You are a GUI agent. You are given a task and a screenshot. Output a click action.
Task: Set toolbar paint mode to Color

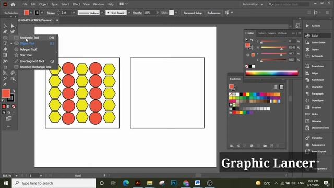tap(4, 107)
